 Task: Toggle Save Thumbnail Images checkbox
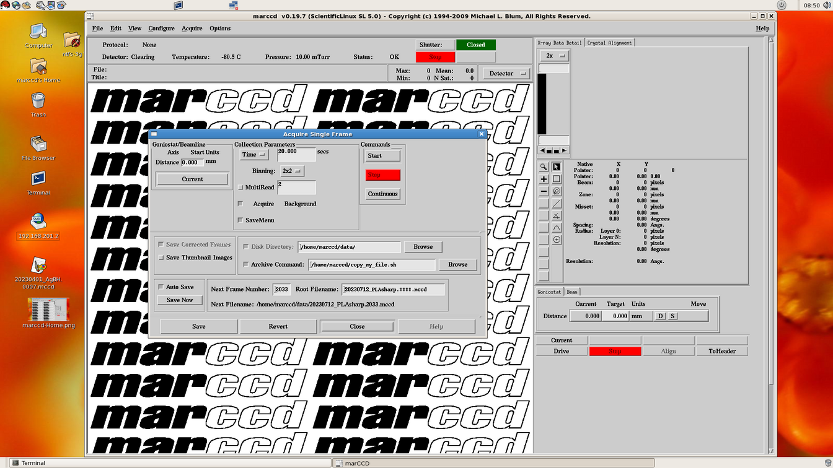(x=161, y=258)
